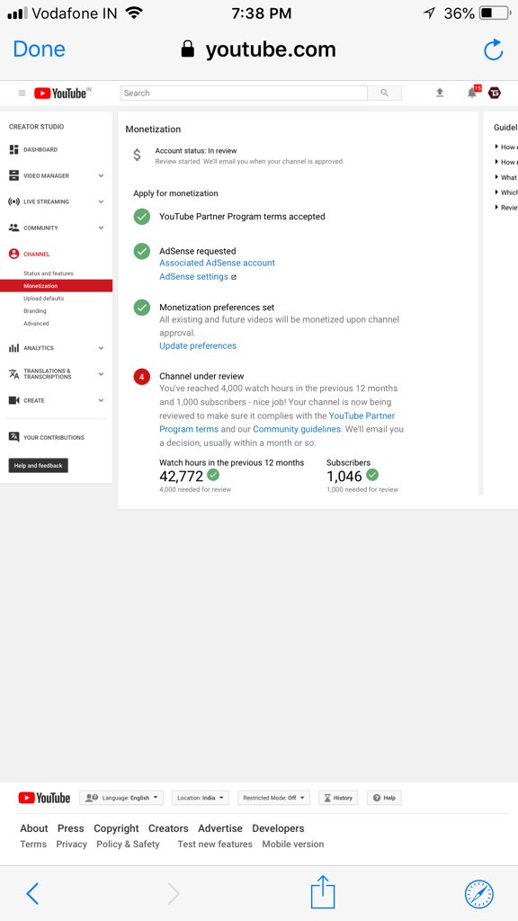
Task: Open the channel avatar icon
Action: [495, 93]
